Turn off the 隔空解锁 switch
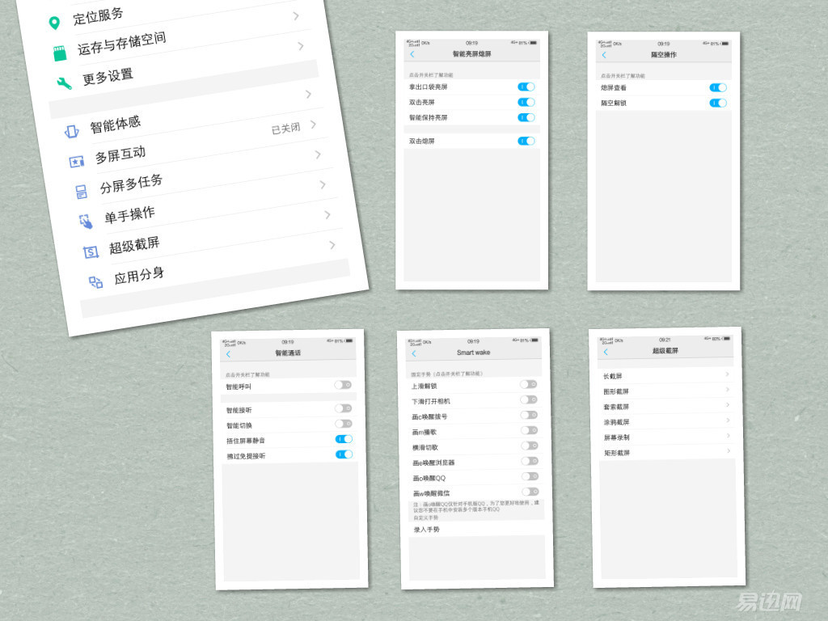Screen dimensions: 828x621 [x=717, y=103]
